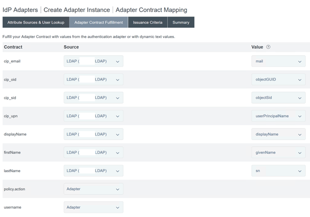310x217 pixels.
Task: Click the lastName contract label
Action: [x=12, y=171]
